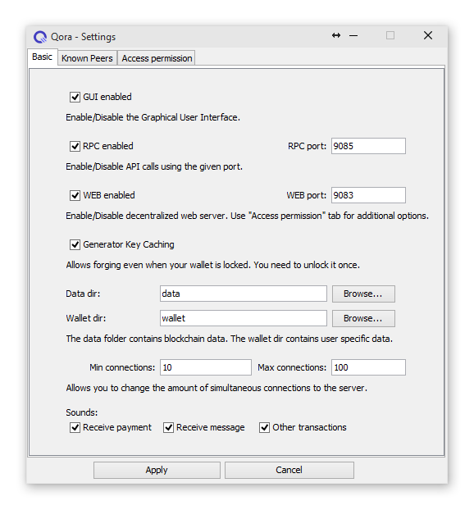Image resolution: width=474 pixels, height=510 pixels.
Task: Focus the Data dir text field
Action: click(244, 294)
